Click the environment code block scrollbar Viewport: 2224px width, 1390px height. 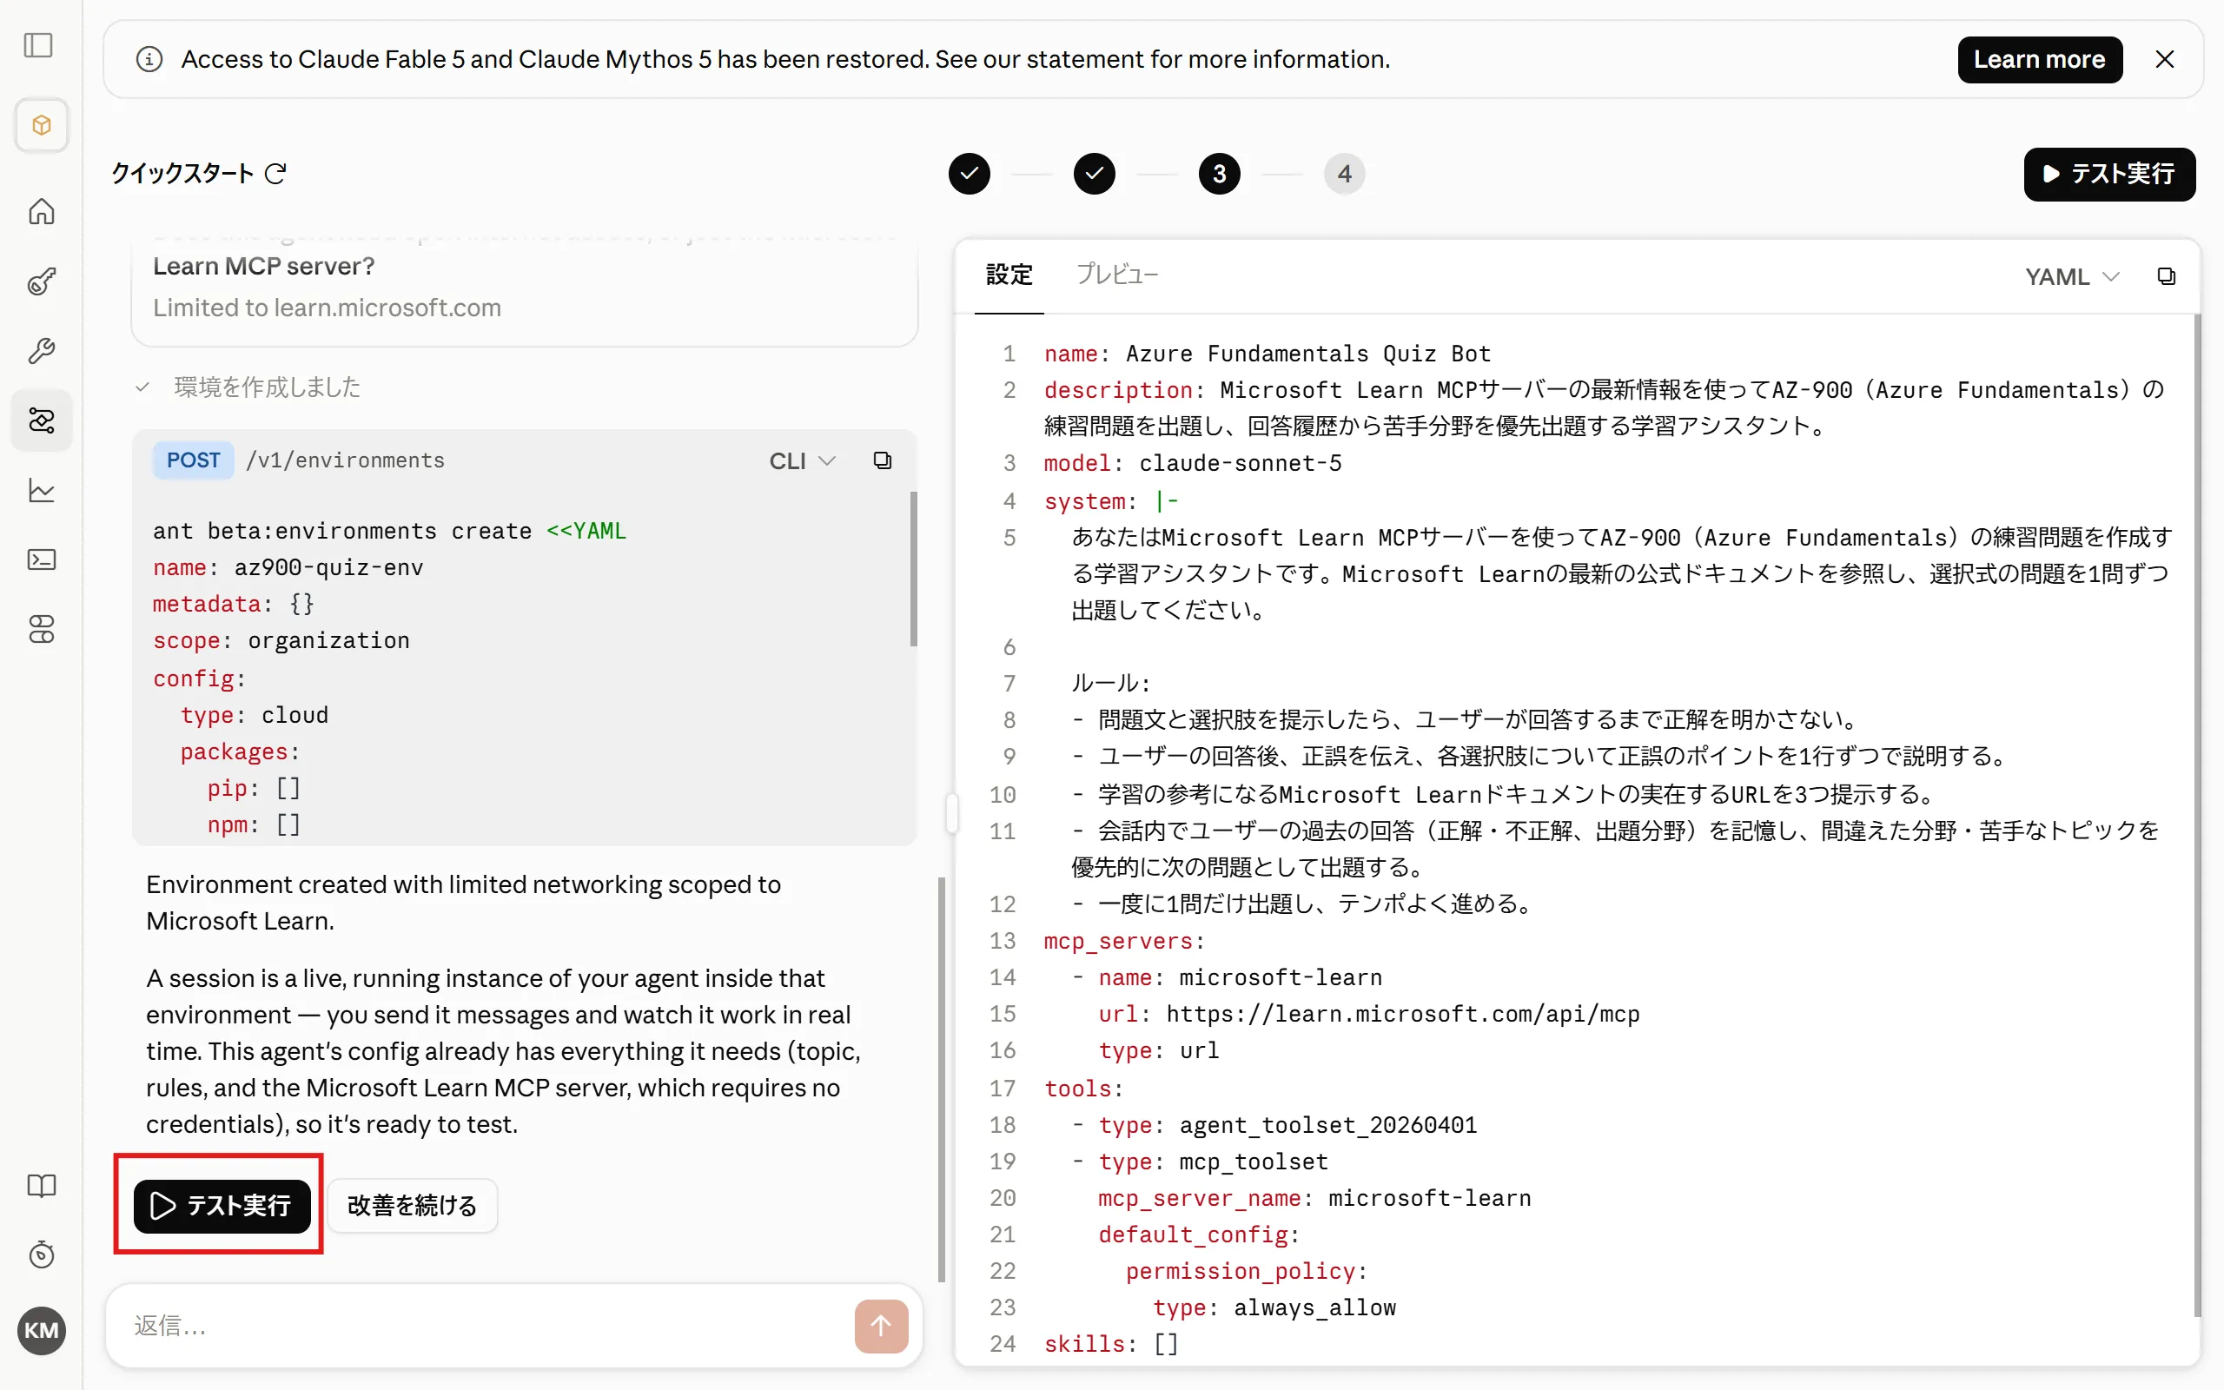point(914,568)
